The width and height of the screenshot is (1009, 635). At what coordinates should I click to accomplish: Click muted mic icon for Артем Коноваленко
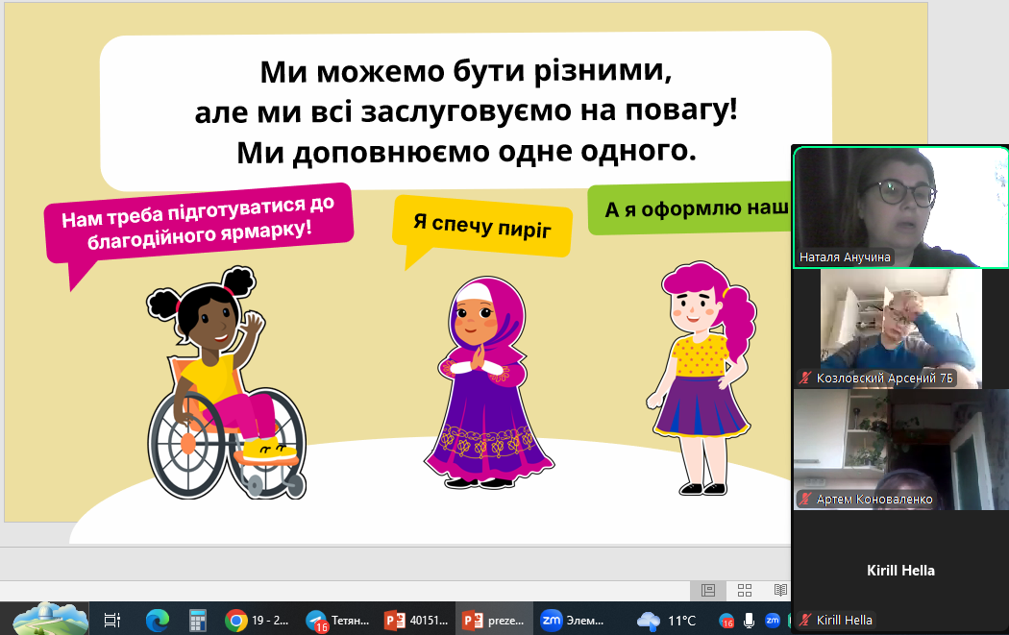point(805,499)
